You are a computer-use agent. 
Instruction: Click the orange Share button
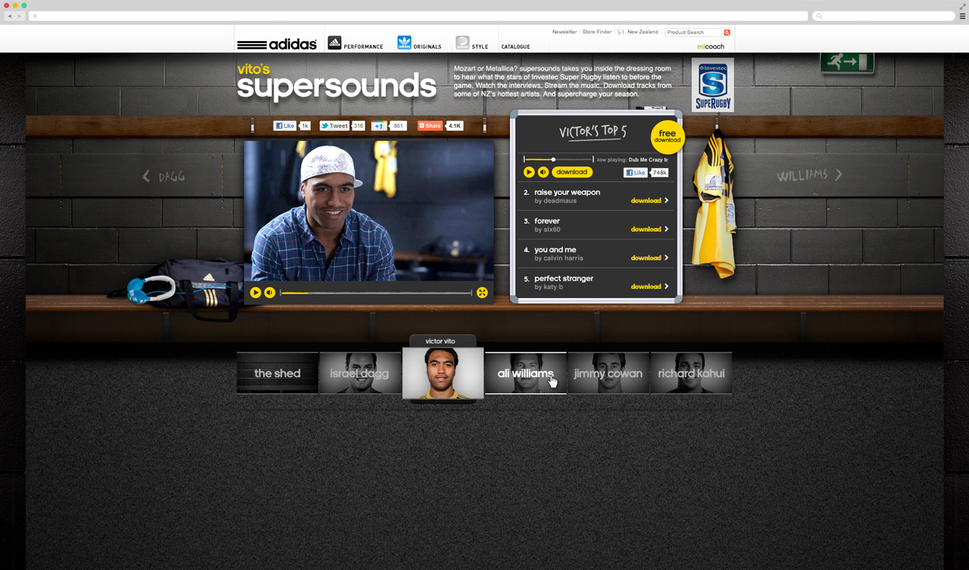[x=430, y=125]
